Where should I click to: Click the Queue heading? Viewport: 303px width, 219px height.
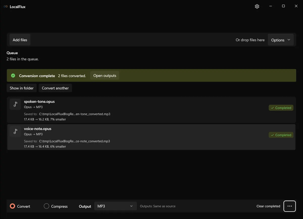12,53
